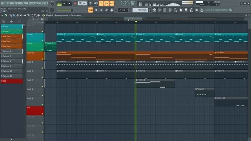This screenshot has width=251, height=141.
Task: Open the VIEW menu
Action: coord(26,4)
